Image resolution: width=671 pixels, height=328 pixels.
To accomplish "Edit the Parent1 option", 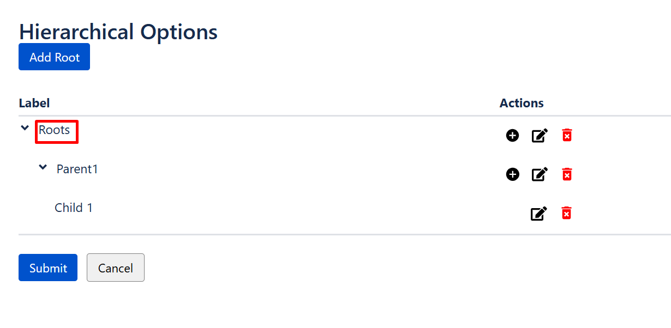I will [x=539, y=174].
